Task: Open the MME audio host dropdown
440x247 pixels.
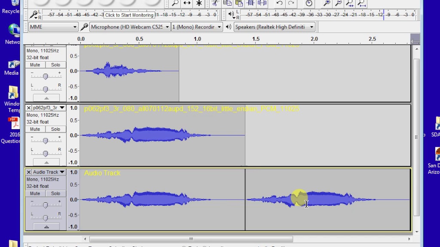Action: tap(53, 27)
